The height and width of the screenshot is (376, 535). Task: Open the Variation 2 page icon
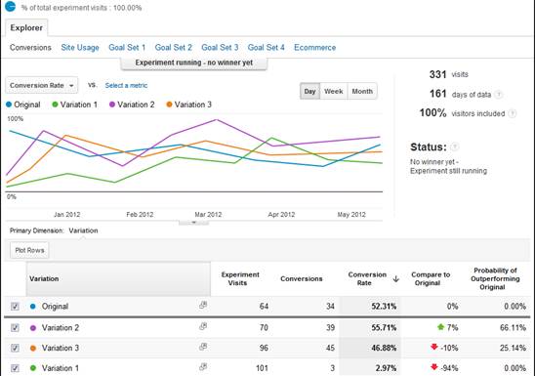(203, 326)
